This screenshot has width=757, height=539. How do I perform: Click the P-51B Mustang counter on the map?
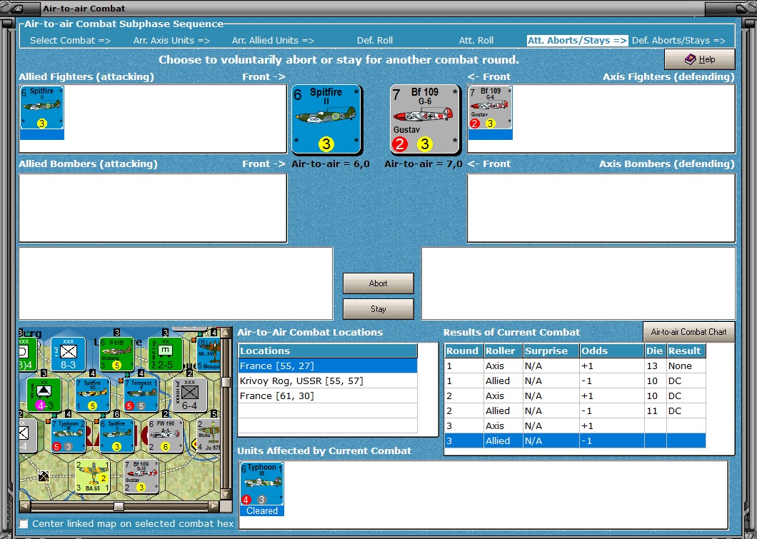pyautogui.click(x=116, y=355)
